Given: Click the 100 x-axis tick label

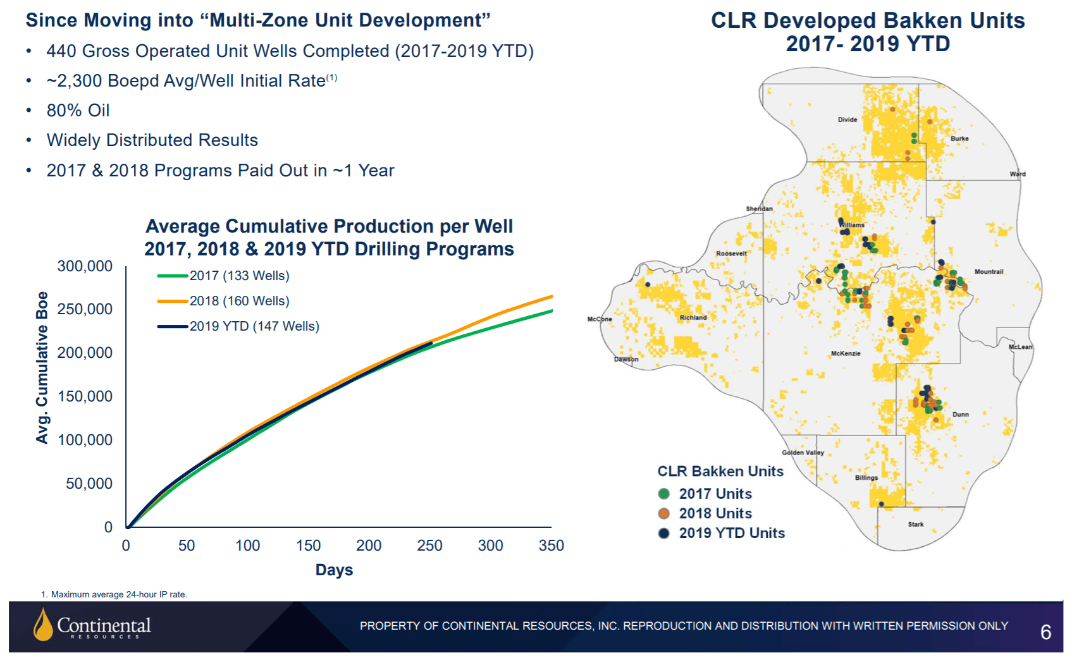Looking at the screenshot, I should coord(248,546).
